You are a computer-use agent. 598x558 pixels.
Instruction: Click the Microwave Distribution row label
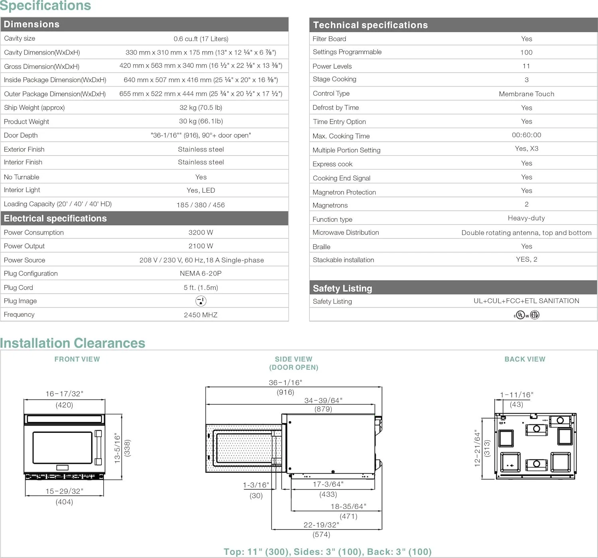[346, 233]
